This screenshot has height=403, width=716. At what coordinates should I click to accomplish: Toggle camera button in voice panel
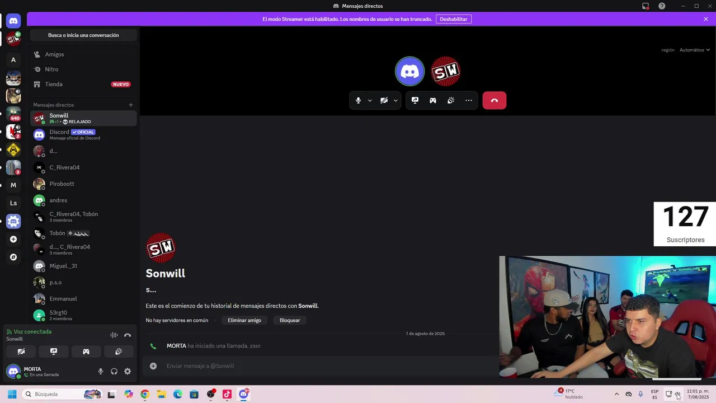(x=21, y=352)
